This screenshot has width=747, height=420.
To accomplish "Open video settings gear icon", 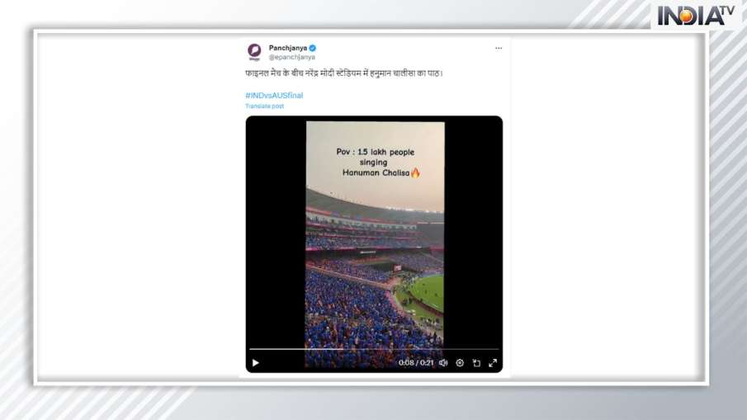I will click(x=460, y=363).
